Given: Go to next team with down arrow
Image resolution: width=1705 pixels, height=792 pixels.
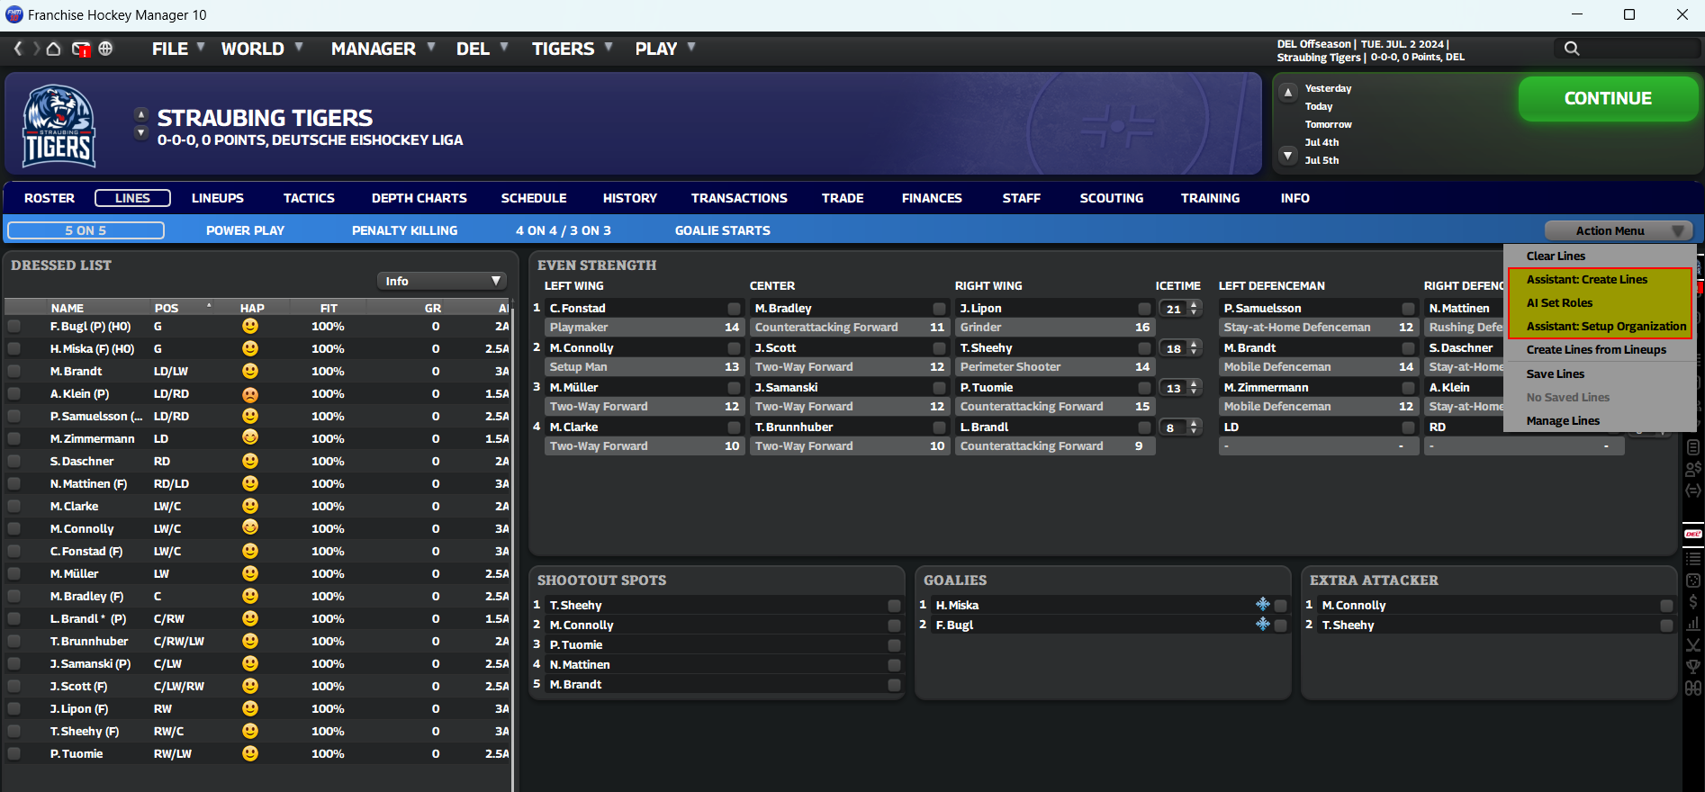Looking at the screenshot, I should (140, 133).
